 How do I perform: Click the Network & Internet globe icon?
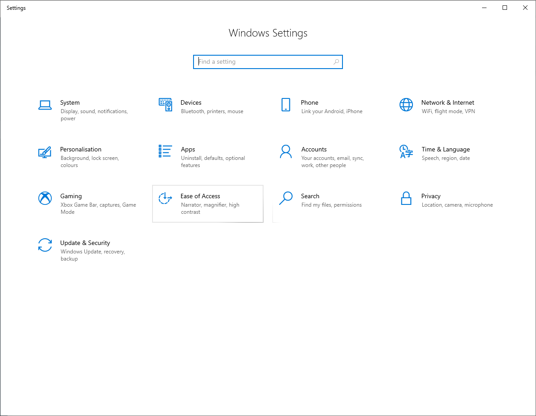point(406,105)
